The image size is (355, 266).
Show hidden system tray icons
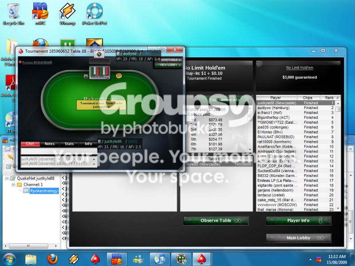[310, 259]
